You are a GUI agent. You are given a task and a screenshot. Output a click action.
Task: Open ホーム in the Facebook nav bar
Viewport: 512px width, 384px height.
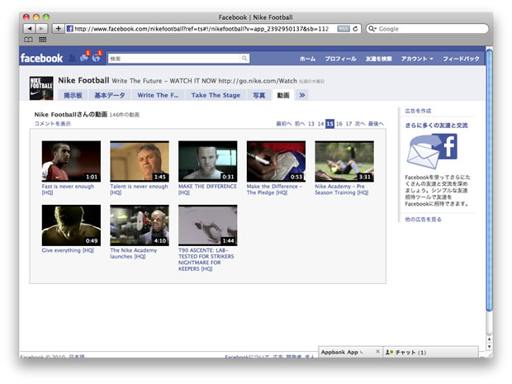point(307,59)
